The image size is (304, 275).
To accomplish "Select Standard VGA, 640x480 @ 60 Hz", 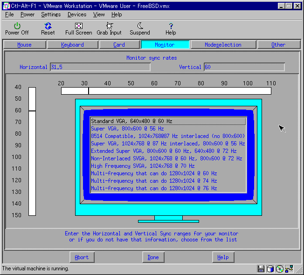I will click(168, 121).
